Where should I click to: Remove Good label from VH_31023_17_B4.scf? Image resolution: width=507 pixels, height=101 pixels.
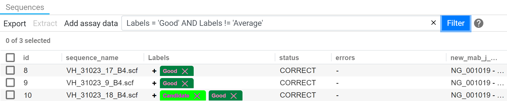pyautogui.click(x=185, y=71)
